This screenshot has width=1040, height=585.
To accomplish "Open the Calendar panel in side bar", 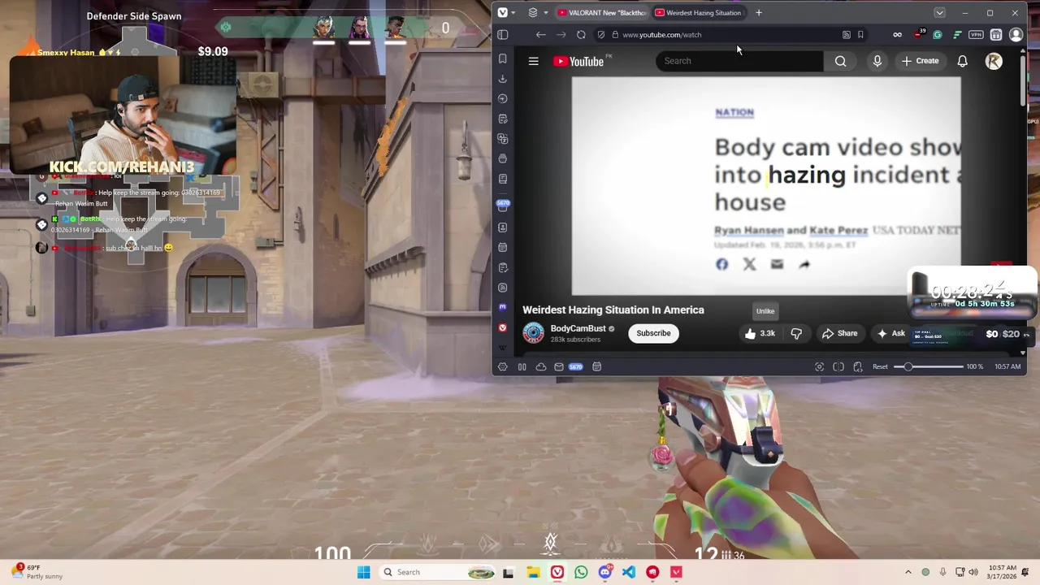I will (502, 247).
